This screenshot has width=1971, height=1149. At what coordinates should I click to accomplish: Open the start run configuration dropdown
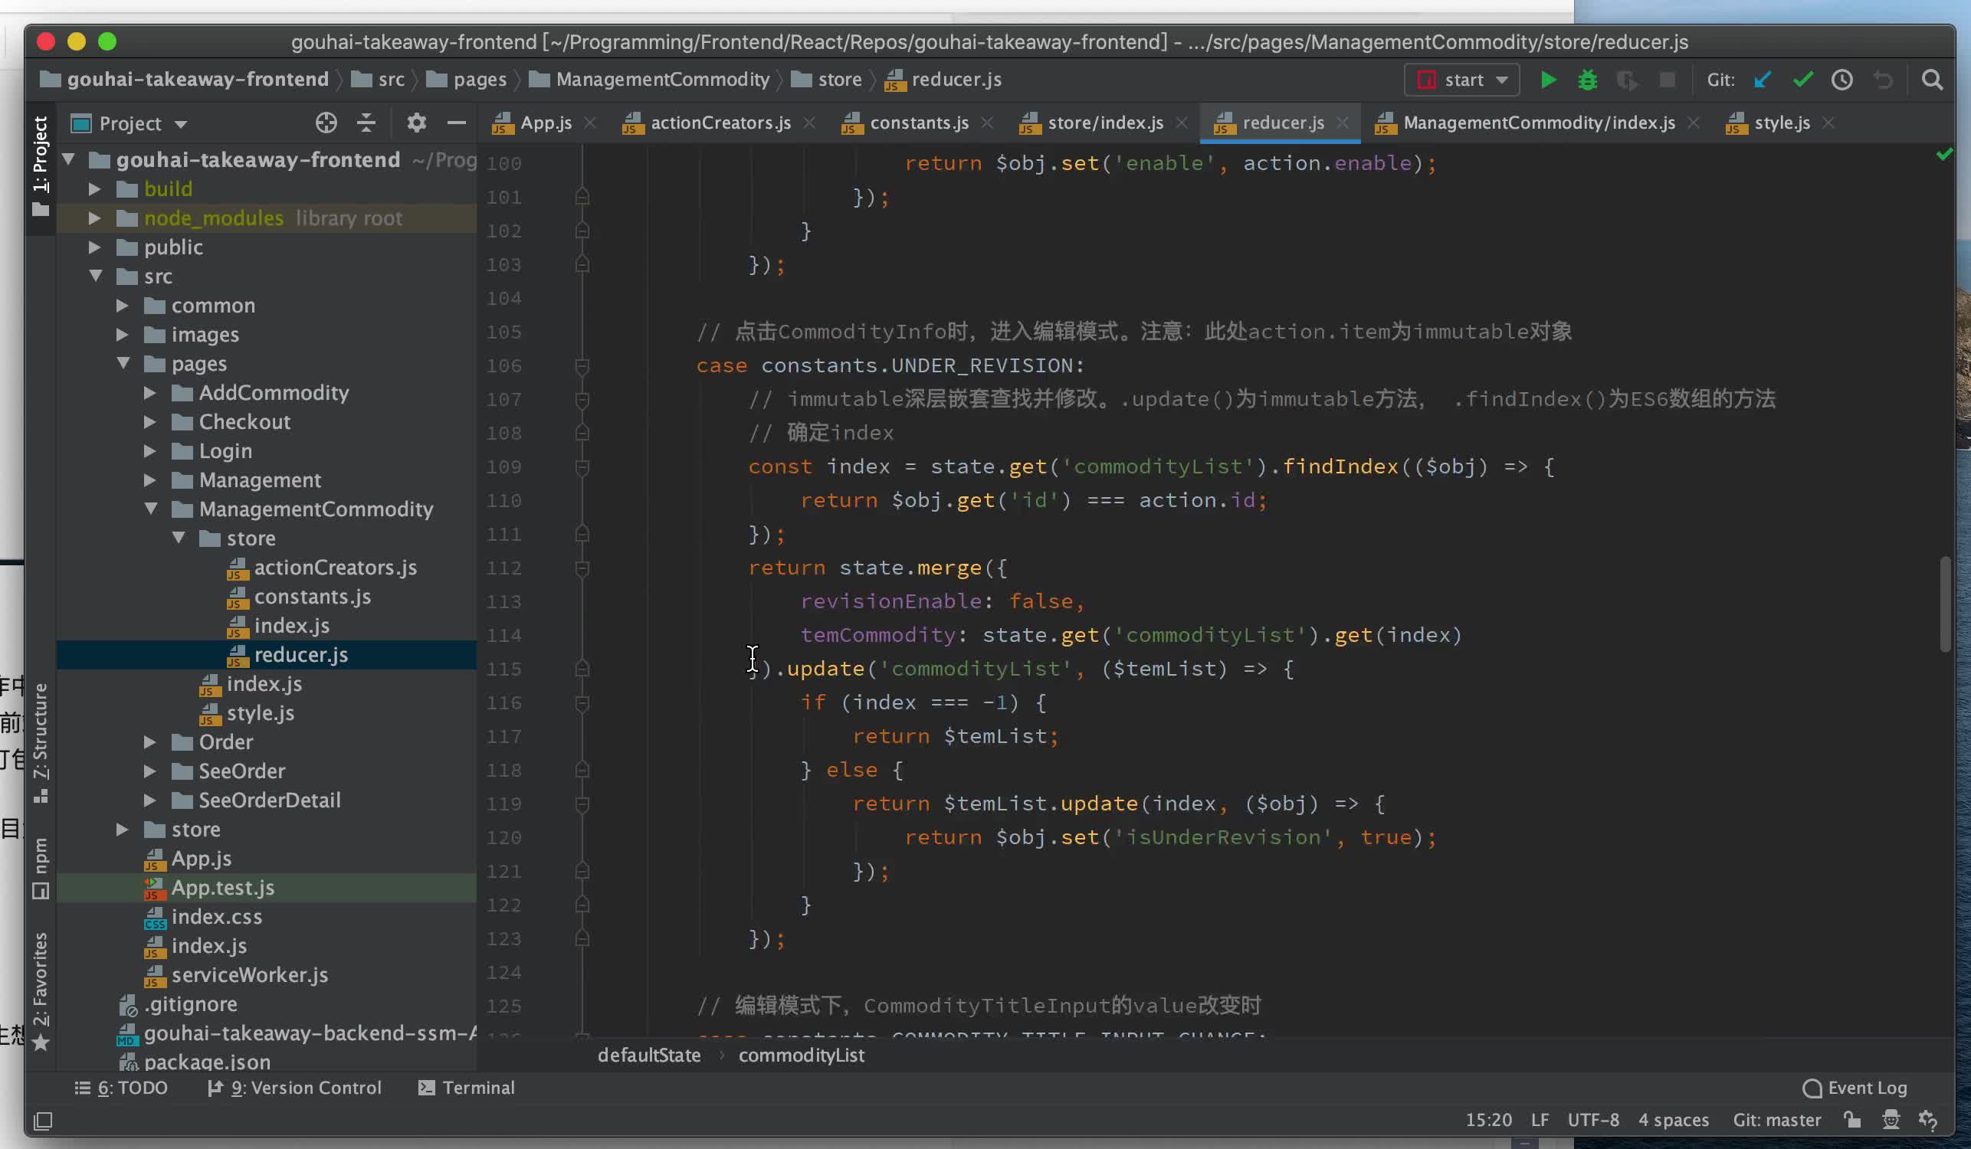[1461, 80]
